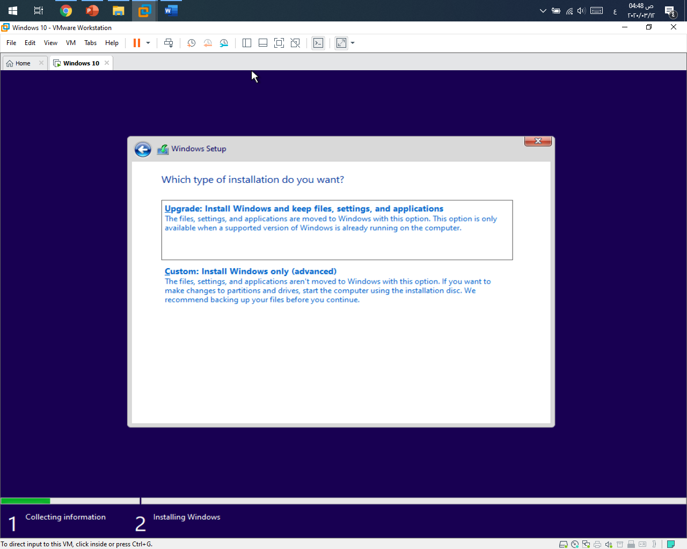Open the View menu
The height and width of the screenshot is (549, 687).
50,43
